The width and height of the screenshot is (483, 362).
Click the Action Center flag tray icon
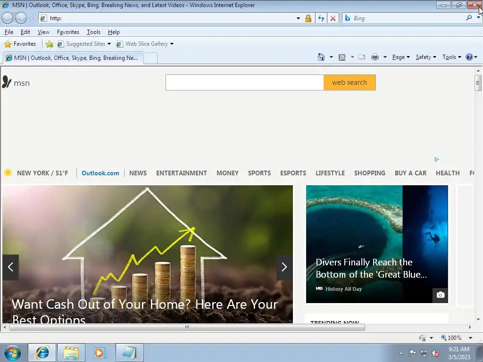412,353
